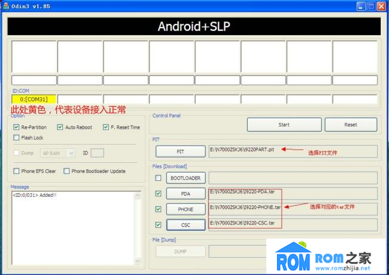
Task: Click the disabled DUMP button
Action: click(x=181, y=252)
